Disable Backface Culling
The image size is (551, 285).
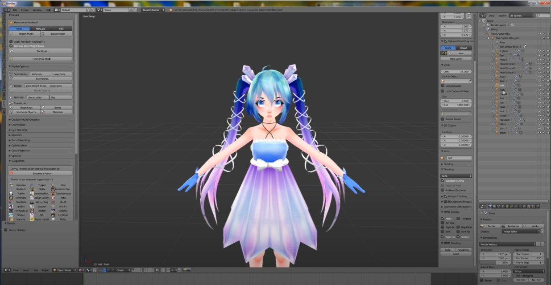[443, 181]
